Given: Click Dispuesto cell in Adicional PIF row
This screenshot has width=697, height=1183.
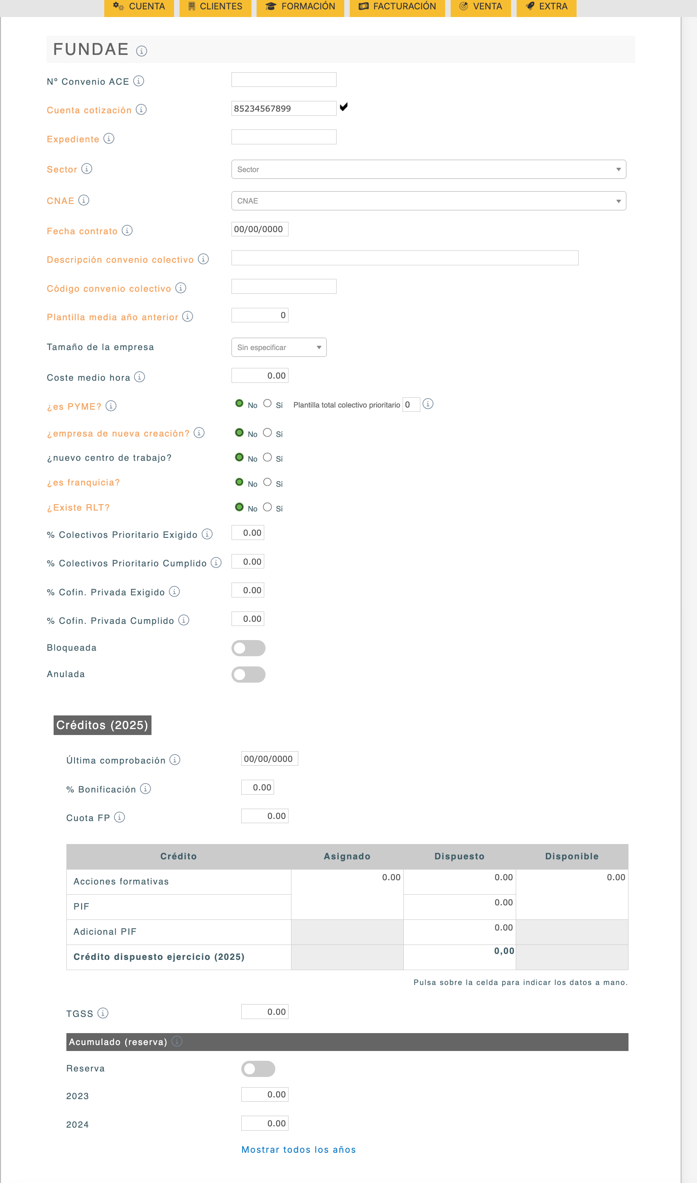Looking at the screenshot, I should coord(460,933).
